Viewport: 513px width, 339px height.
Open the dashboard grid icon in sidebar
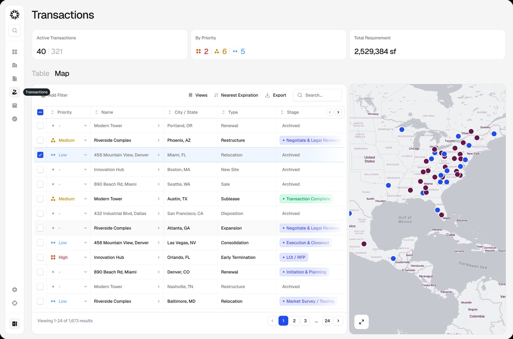coord(14,52)
